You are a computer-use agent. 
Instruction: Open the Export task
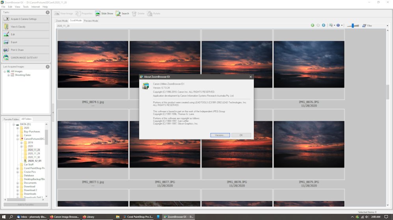pos(26,42)
